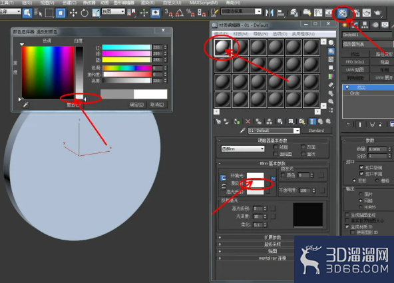Select the Rotate tool
The image size is (394, 283).
pos(85,13)
